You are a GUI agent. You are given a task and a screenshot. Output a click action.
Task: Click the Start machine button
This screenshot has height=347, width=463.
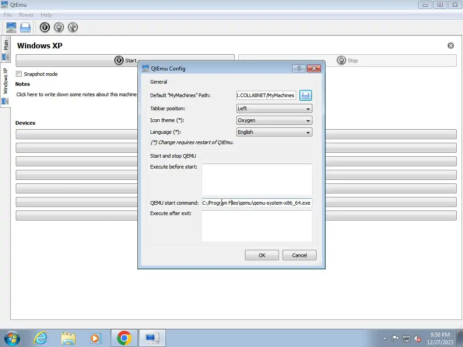[125, 61]
